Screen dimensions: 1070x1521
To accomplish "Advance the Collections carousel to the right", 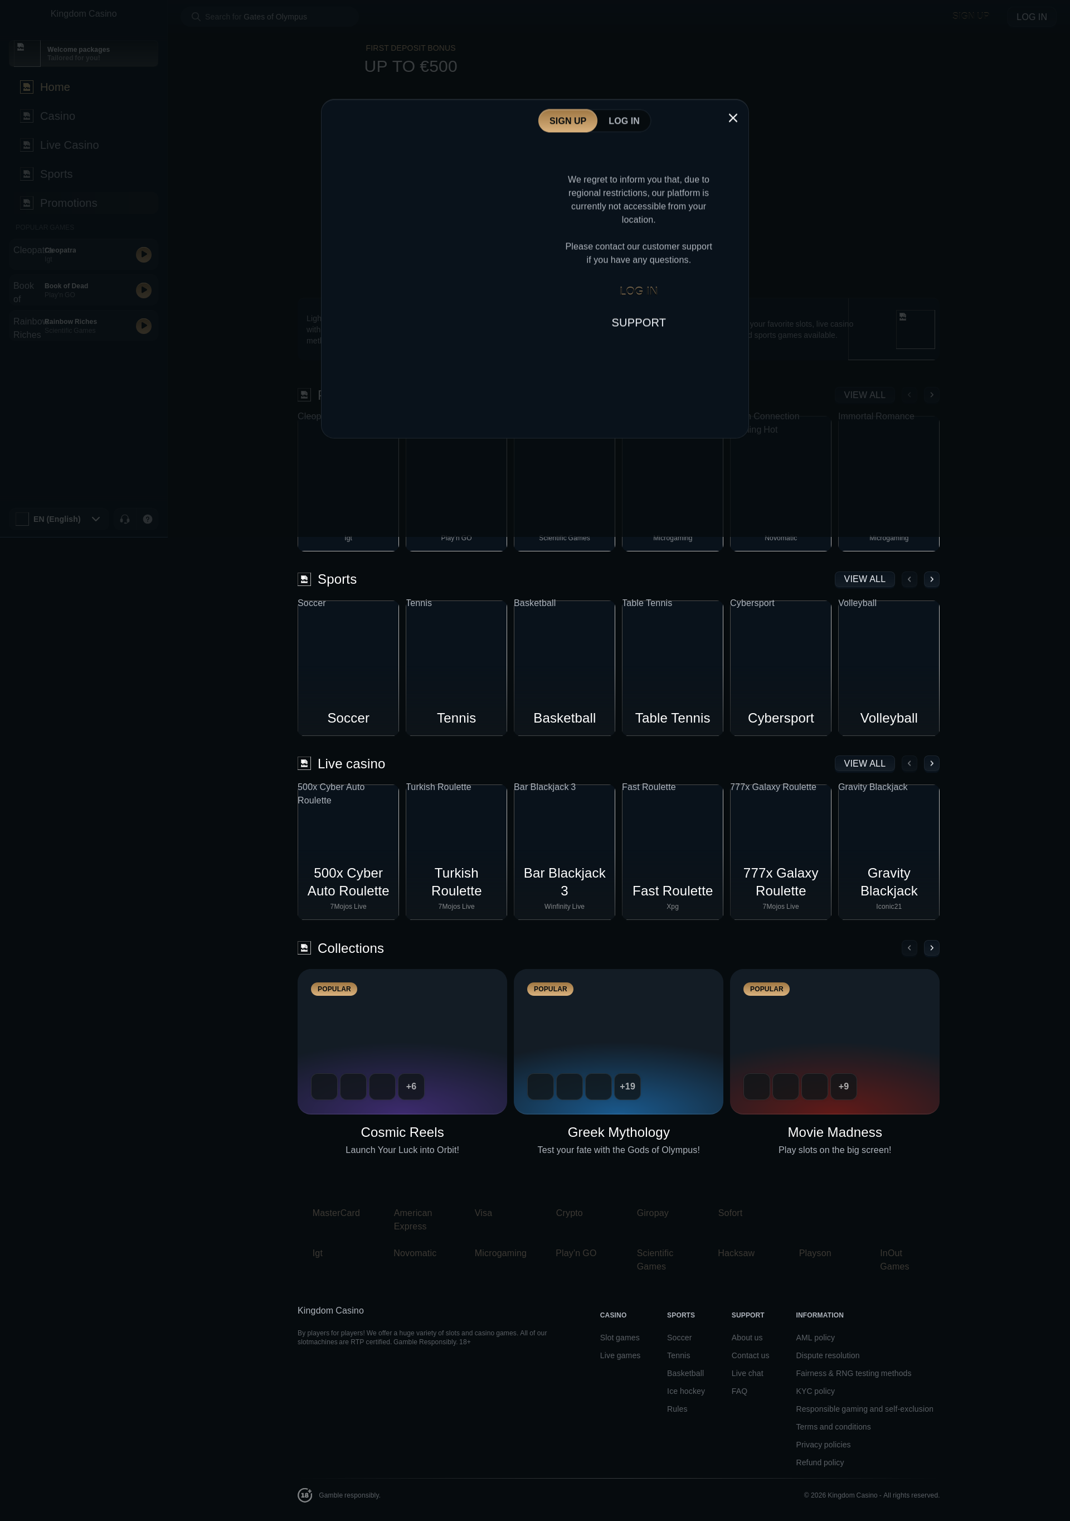I will click(932, 948).
